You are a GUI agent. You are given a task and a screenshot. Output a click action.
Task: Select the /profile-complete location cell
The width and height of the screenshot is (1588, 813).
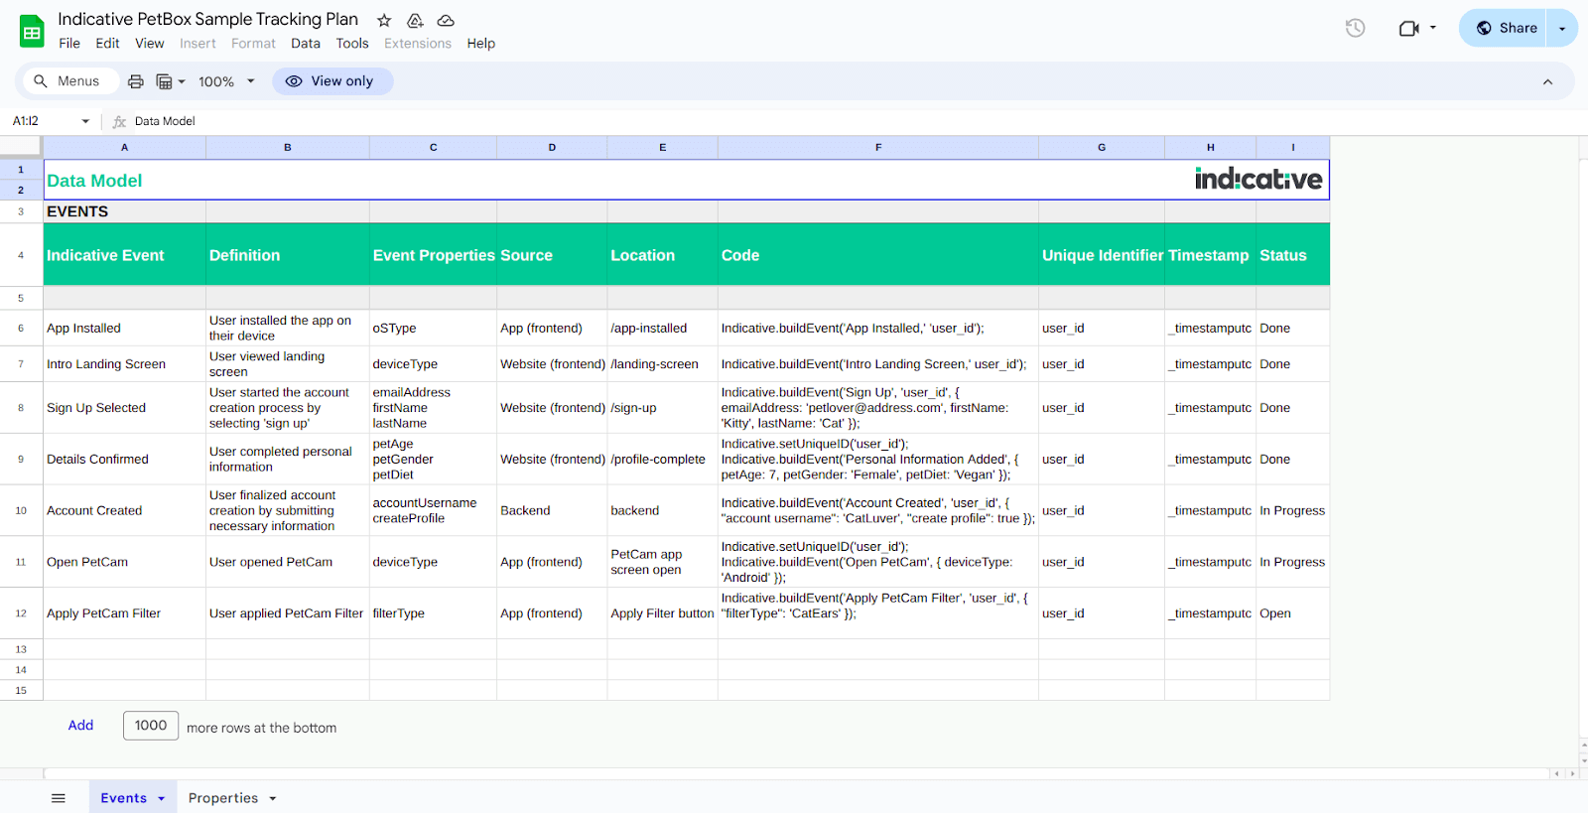[x=663, y=459]
